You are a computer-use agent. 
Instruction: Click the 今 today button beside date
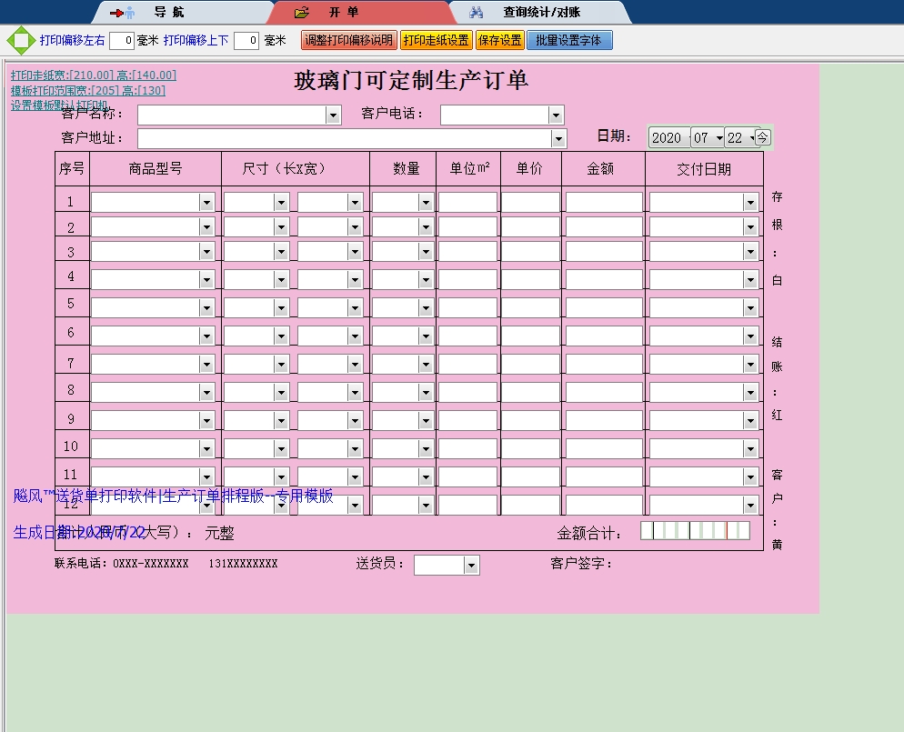[x=763, y=137]
